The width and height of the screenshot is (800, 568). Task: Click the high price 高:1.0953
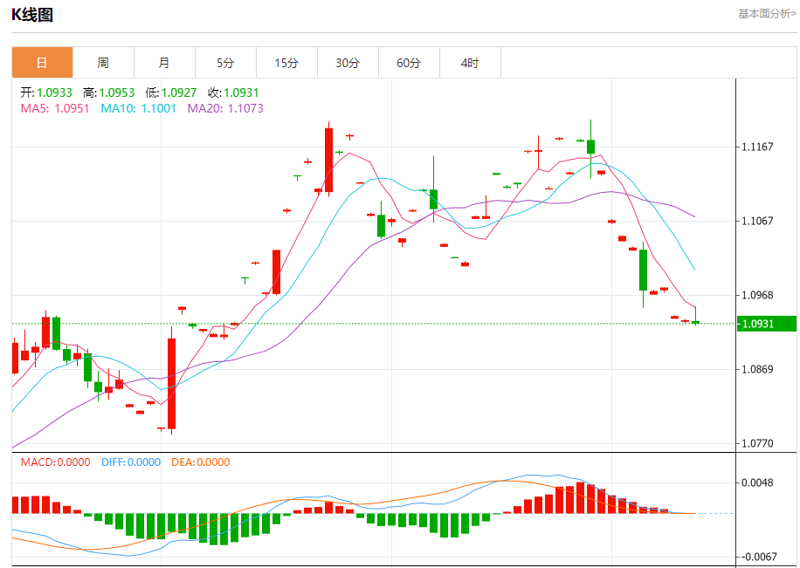point(108,92)
